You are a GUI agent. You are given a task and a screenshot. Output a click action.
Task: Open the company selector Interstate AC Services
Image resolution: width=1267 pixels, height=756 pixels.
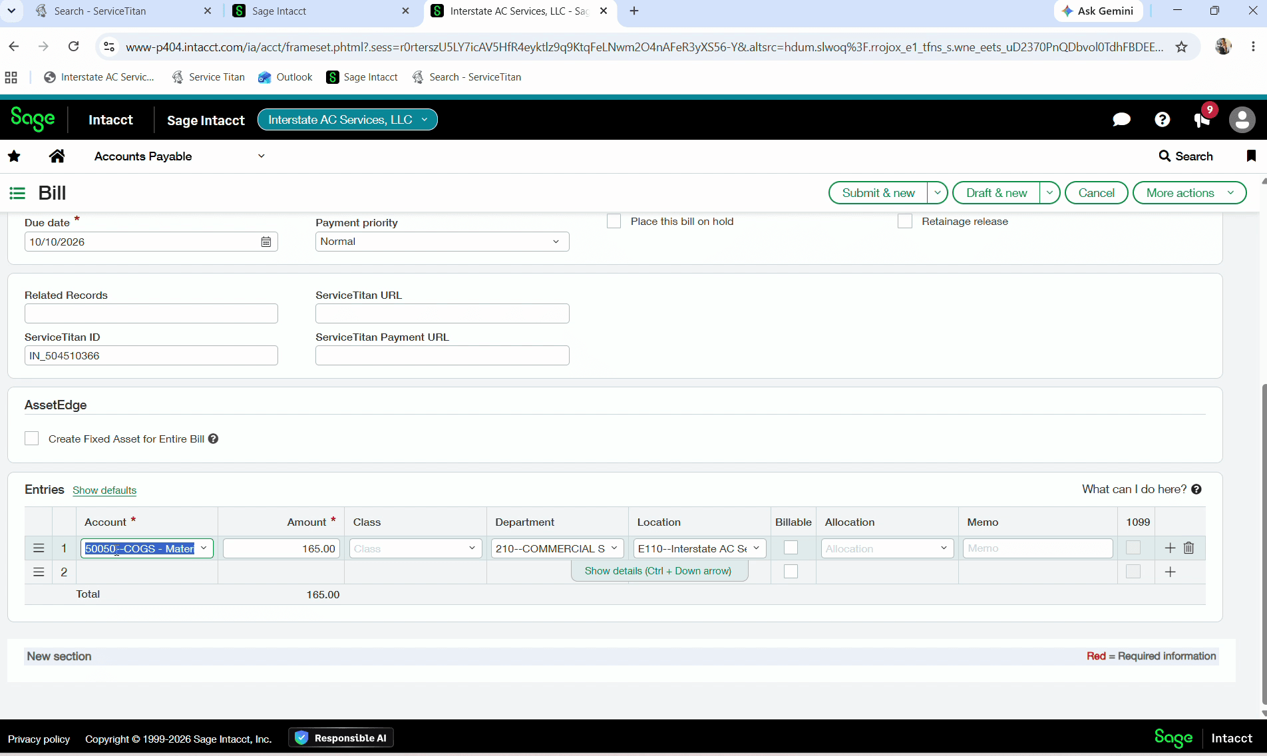347,120
